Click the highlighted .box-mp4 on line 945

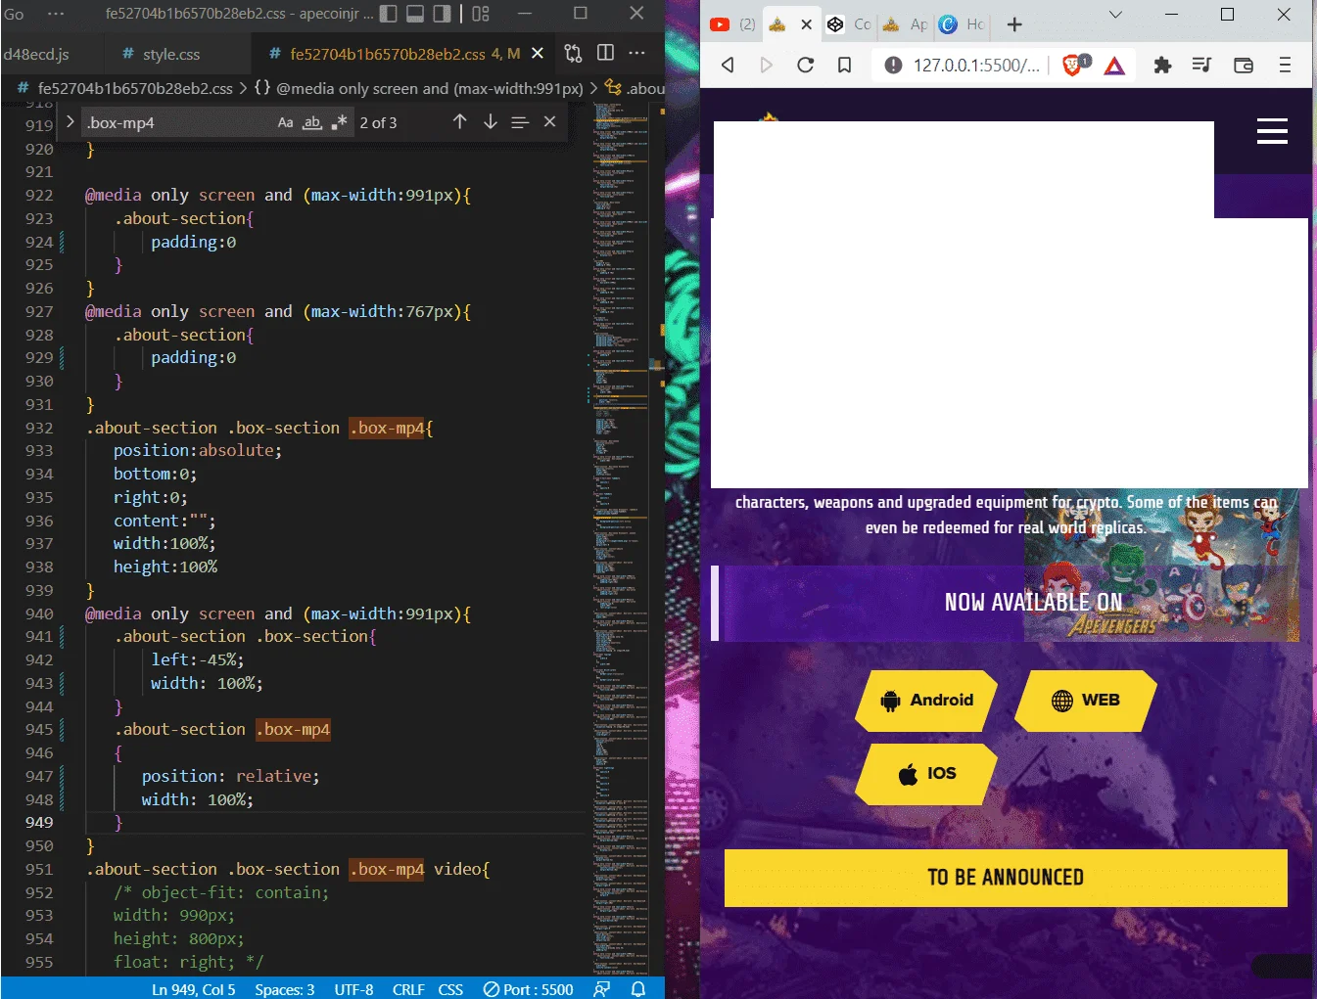tap(293, 729)
